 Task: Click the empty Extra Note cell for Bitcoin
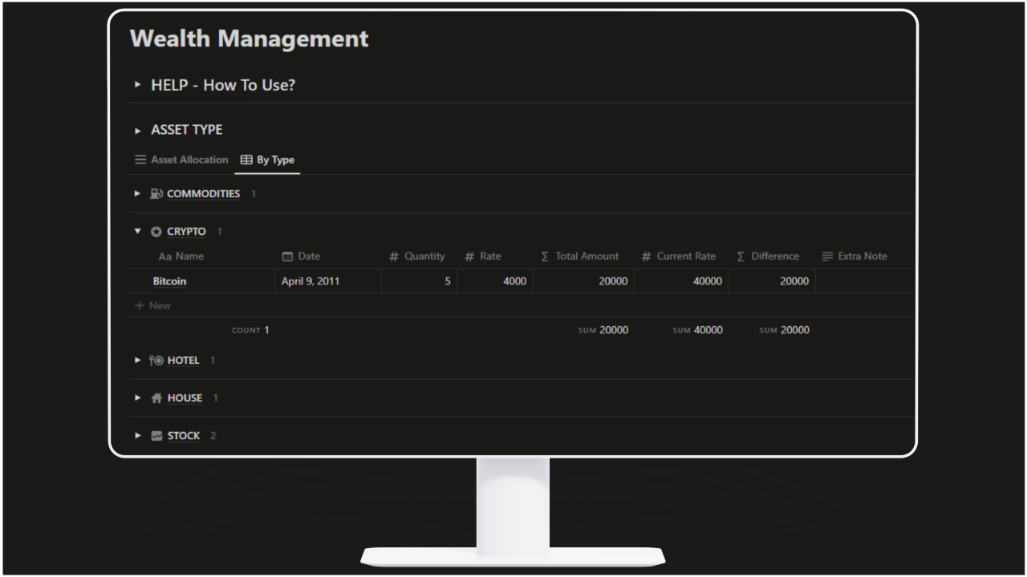[865, 281]
